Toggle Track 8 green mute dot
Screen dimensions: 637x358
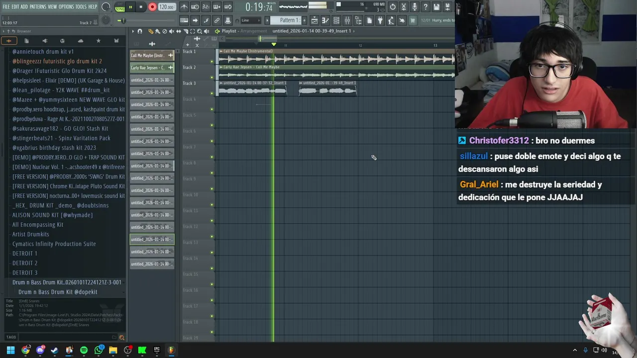212,173
